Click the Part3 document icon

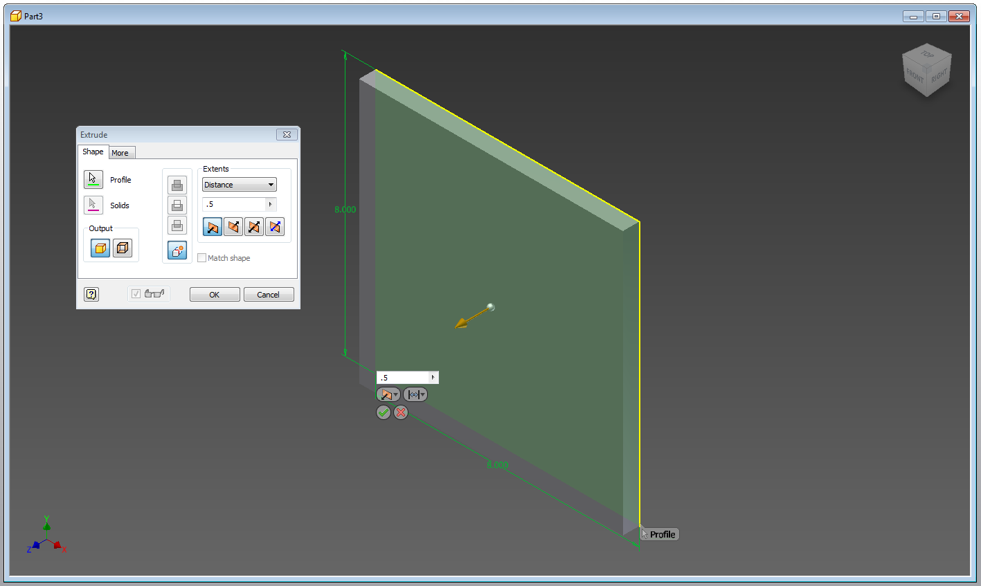16,16
